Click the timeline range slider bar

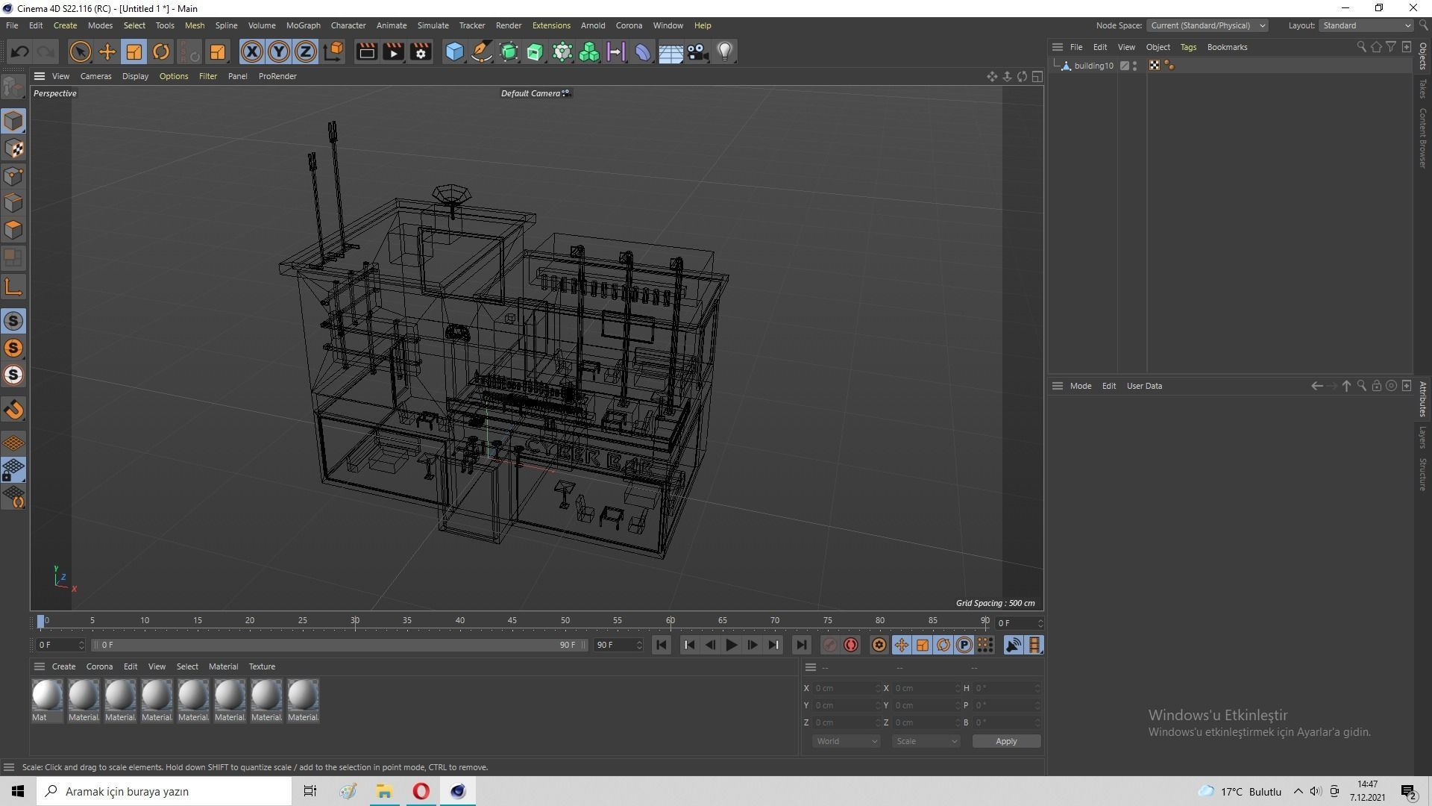pyautogui.click(x=339, y=645)
